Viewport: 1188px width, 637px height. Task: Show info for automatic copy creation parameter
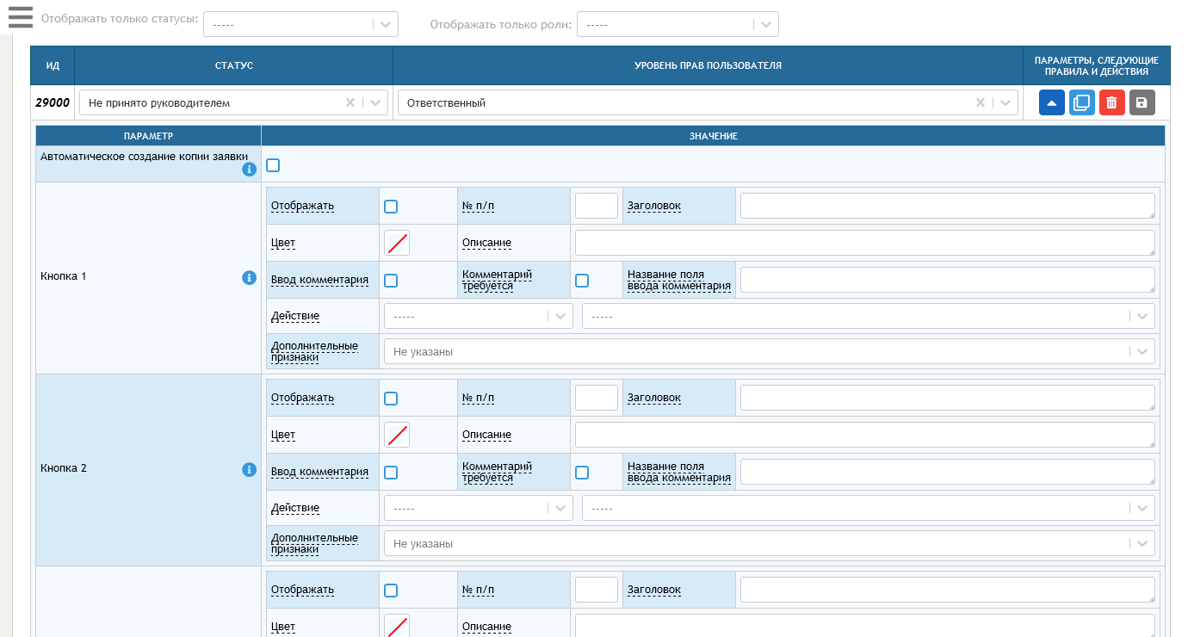click(x=250, y=170)
